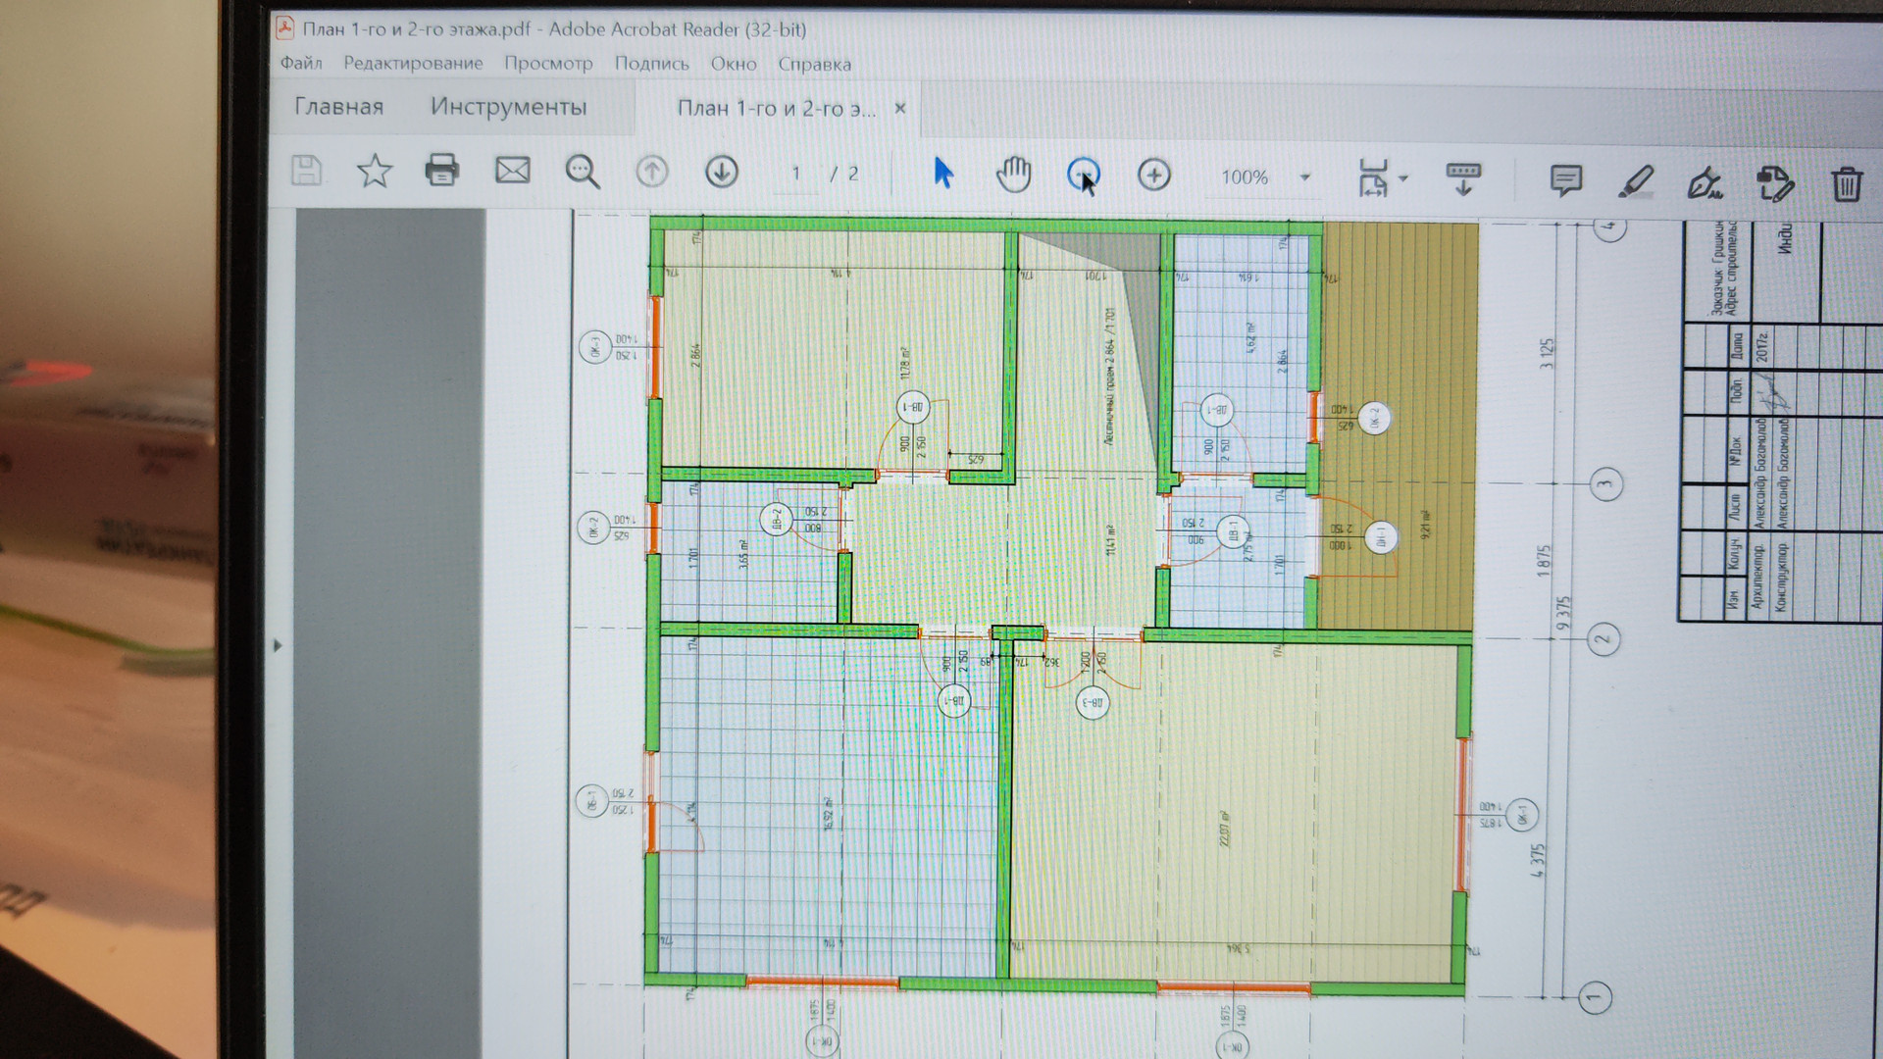This screenshot has height=1059, width=1883.
Task: Print the document via printer icon
Action: click(x=441, y=171)
